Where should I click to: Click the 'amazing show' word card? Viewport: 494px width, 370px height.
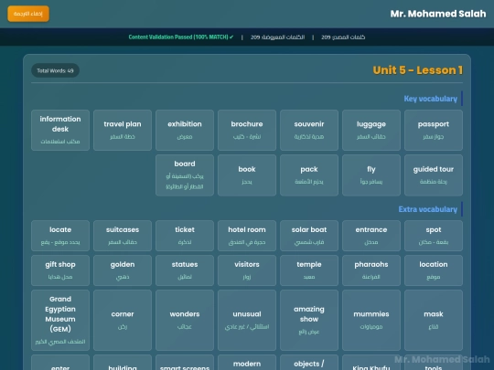click(309, 320)
